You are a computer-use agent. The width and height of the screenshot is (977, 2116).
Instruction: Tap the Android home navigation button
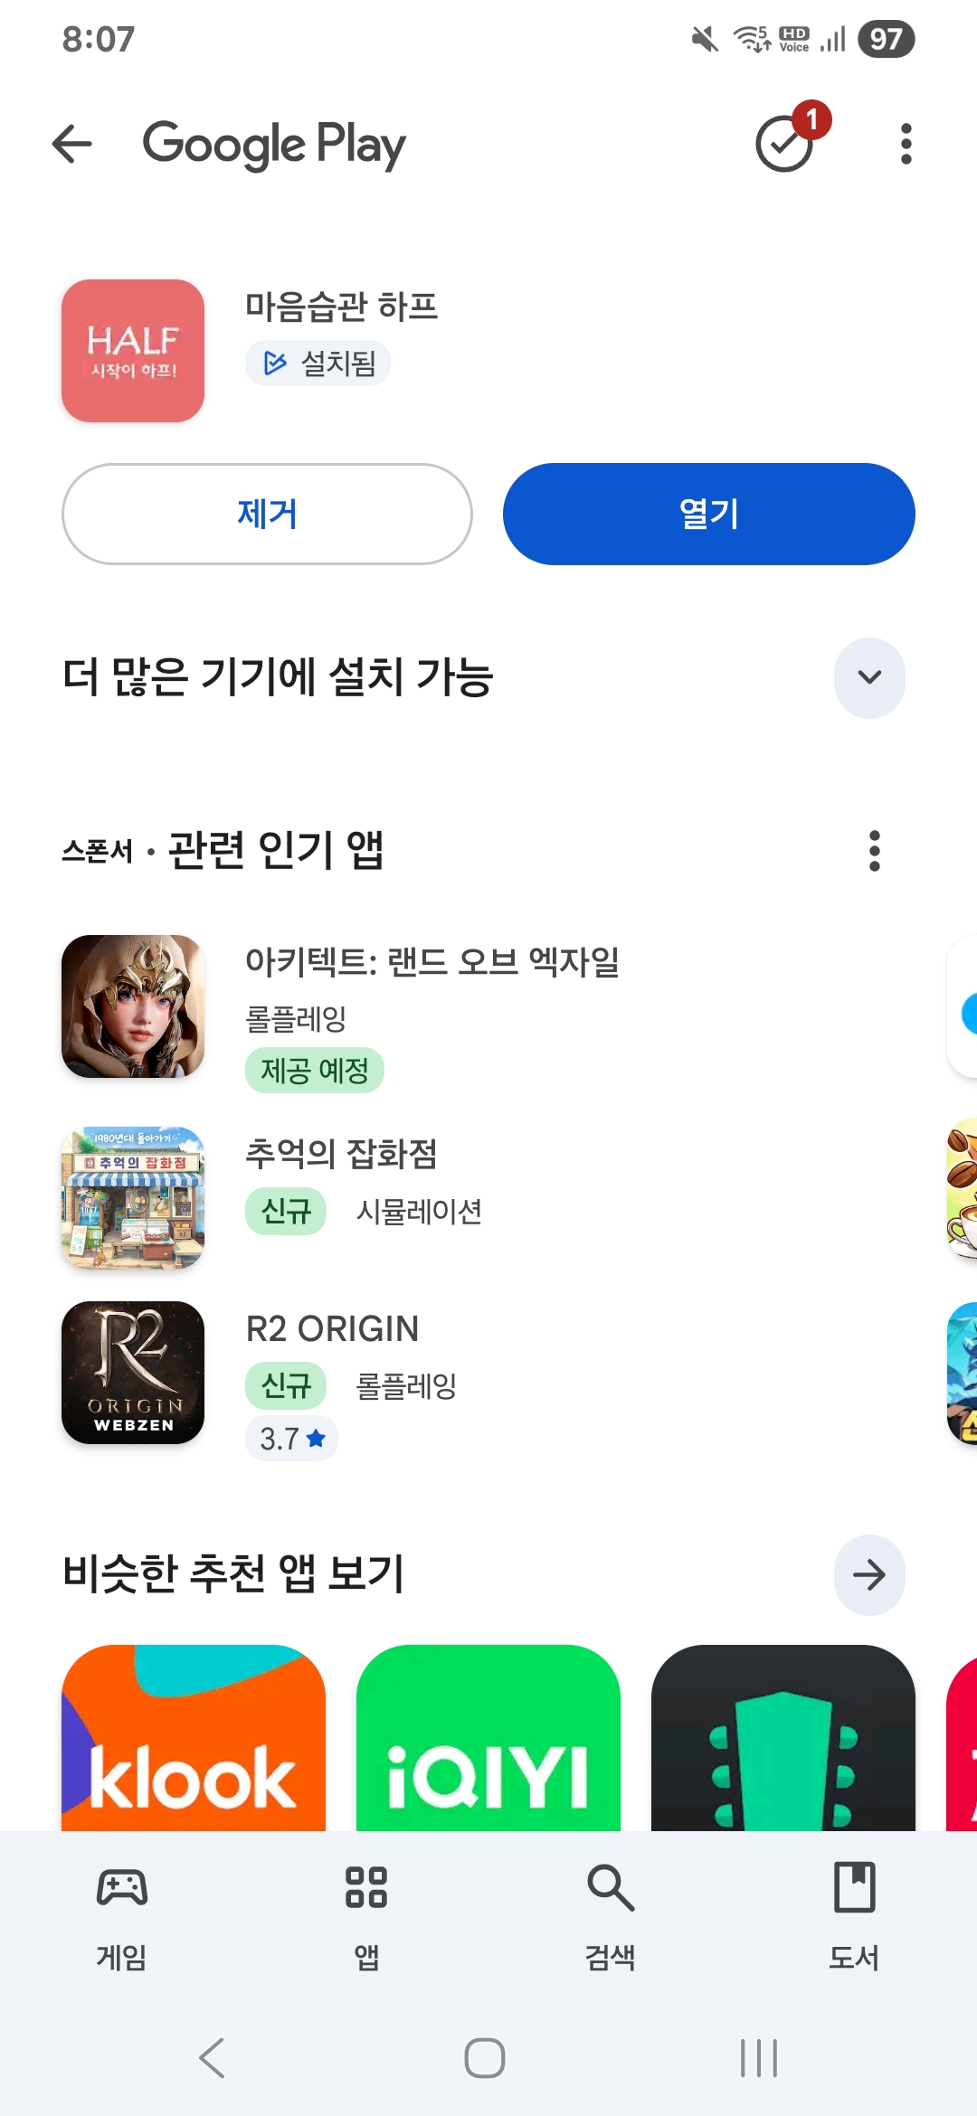(485, 2059)
